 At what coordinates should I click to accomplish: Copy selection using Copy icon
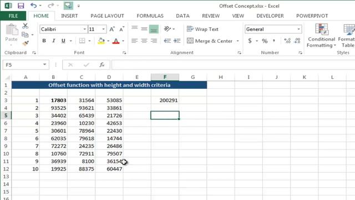[25, 34]
